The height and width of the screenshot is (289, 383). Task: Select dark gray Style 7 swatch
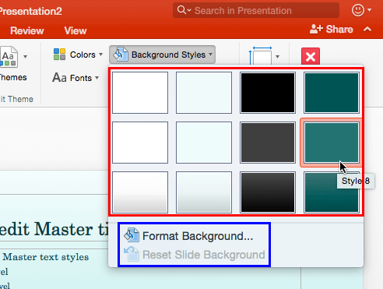268,143
